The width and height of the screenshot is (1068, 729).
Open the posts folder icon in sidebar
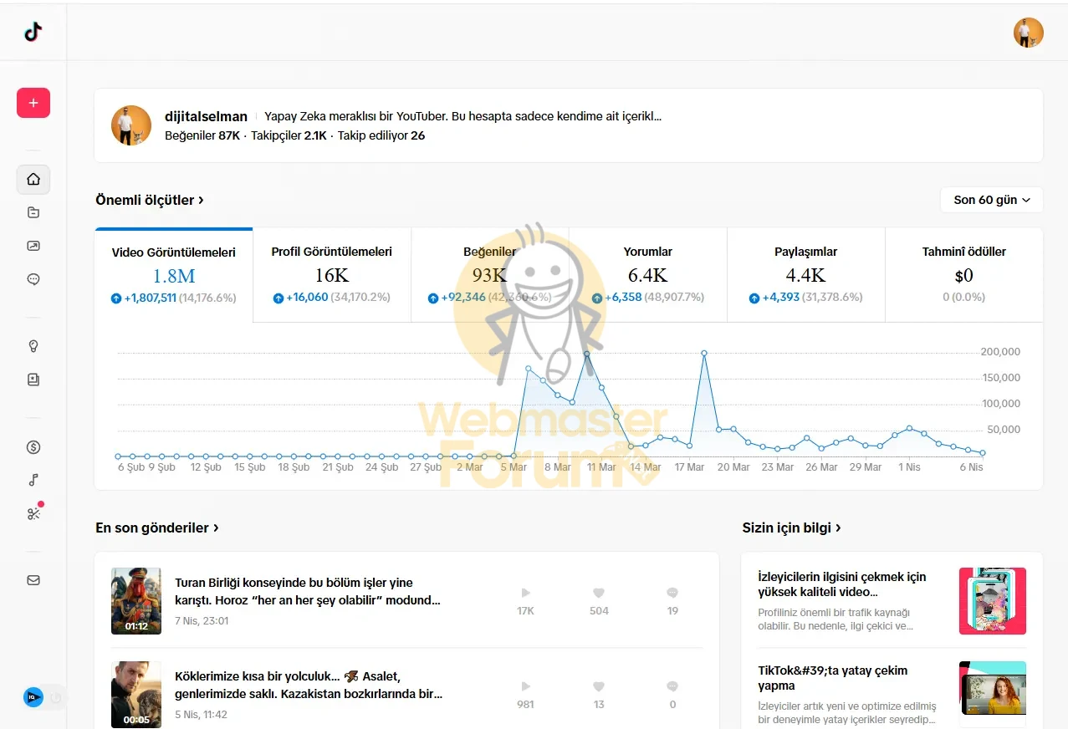coord(33,212)
